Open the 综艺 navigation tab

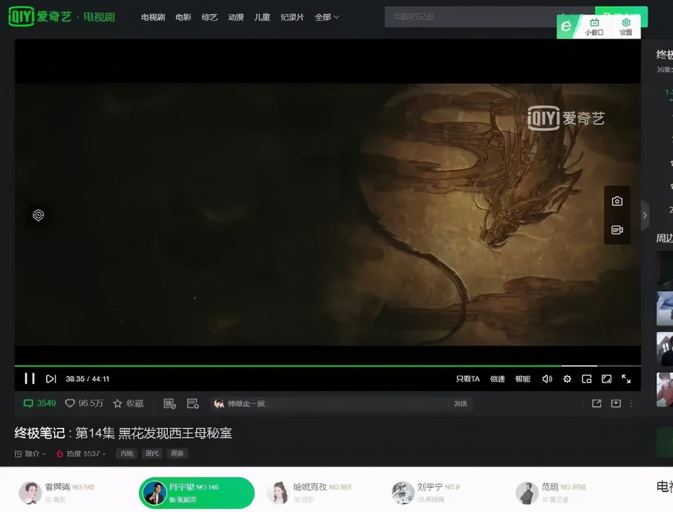(209, 17)
